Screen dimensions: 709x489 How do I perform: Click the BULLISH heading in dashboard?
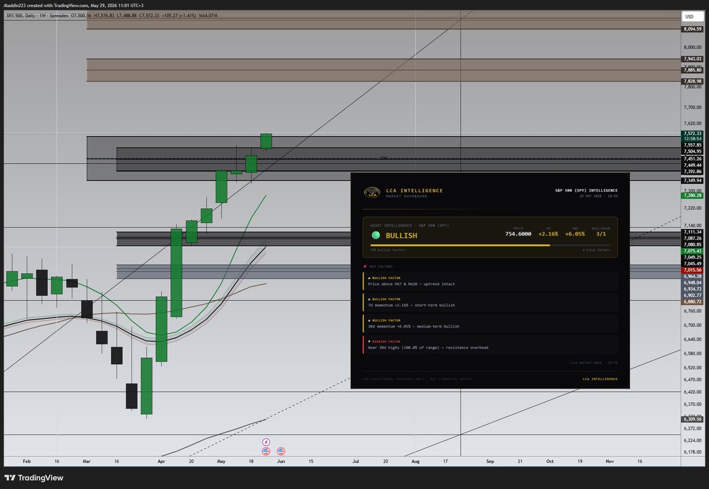tap(401, 235)
